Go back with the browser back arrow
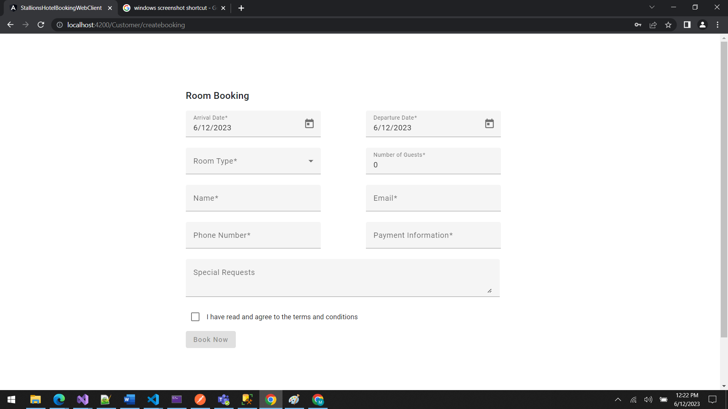This screenshot has height=409, width=728. (x=10, y=25)
